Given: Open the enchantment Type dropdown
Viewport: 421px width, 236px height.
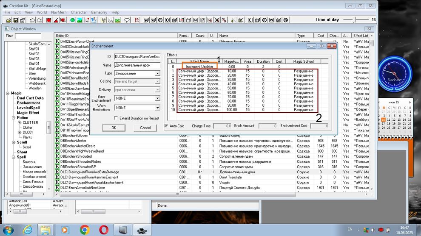Looking at the screenshot, I should pos(157,73).
